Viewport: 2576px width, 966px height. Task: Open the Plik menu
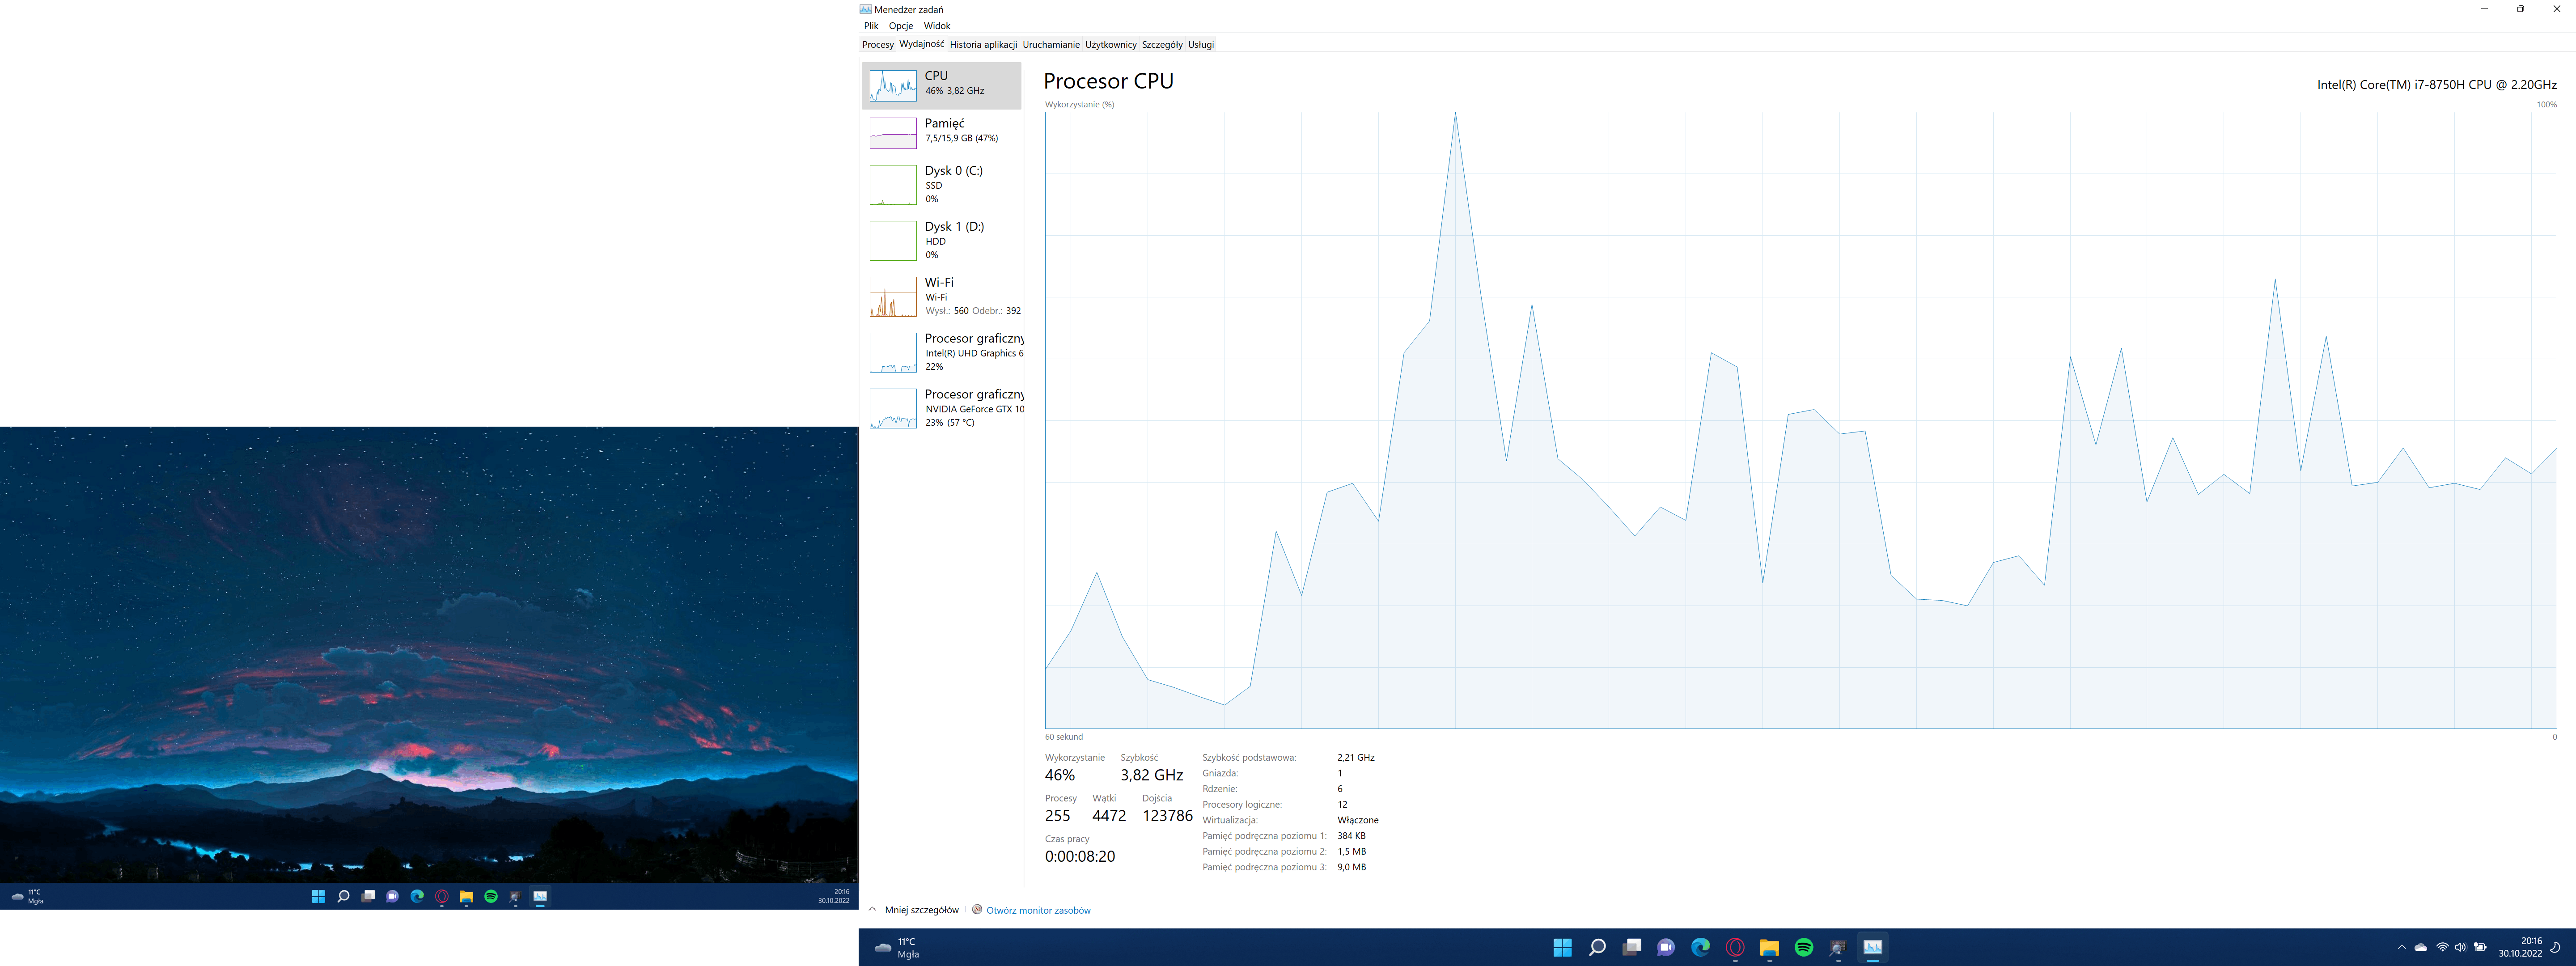pos(871,26)
